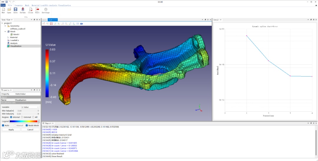Click the undo arrow in title bar
The image size is (318, 161).
click(x=10, y=2)
